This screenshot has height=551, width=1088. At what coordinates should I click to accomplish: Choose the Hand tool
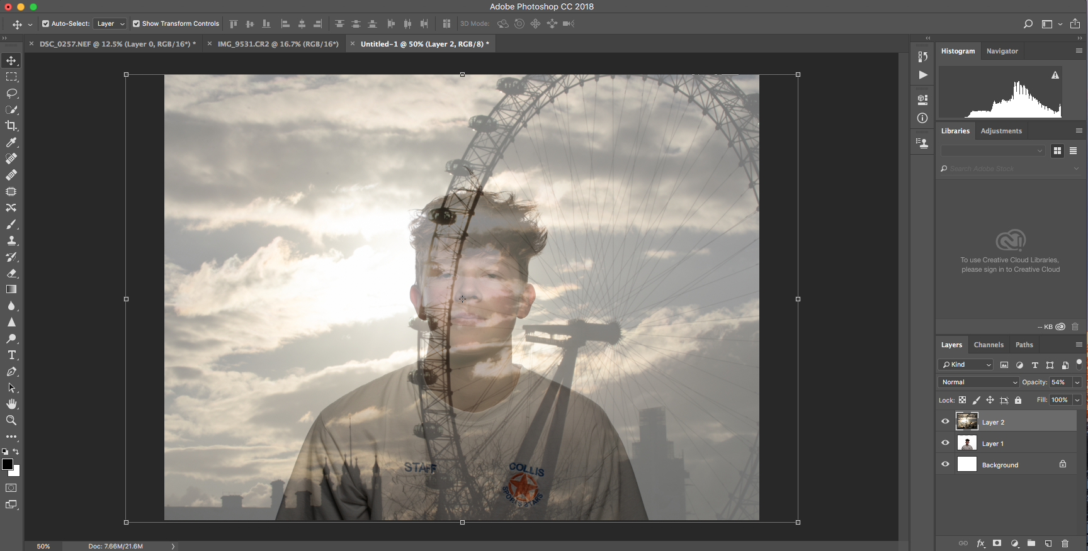pyautogui.click(x=11, y=404)
